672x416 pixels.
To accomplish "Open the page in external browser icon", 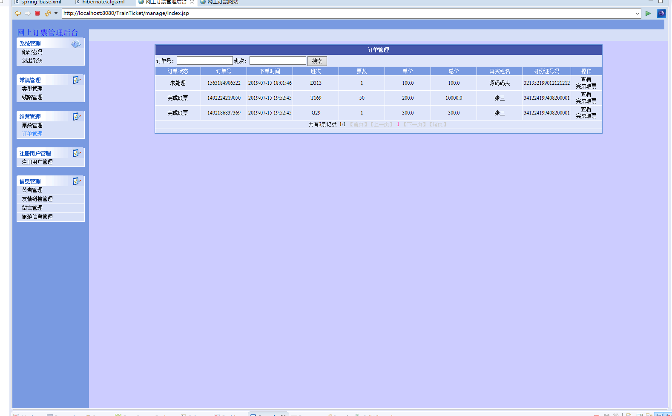I will tap(661, 13).
